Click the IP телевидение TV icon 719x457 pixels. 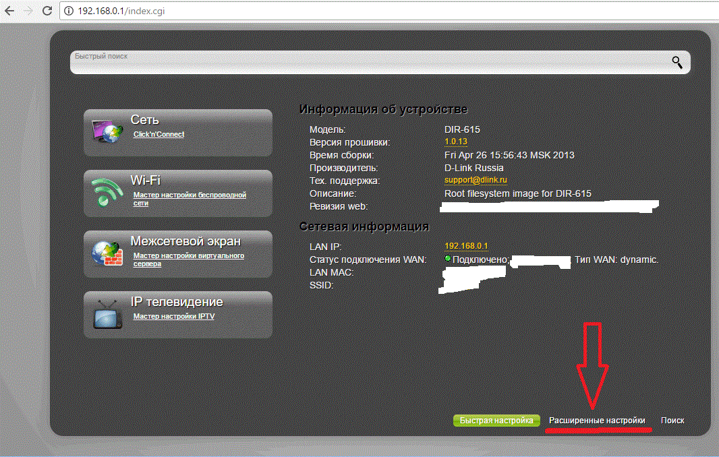[108, 314]
